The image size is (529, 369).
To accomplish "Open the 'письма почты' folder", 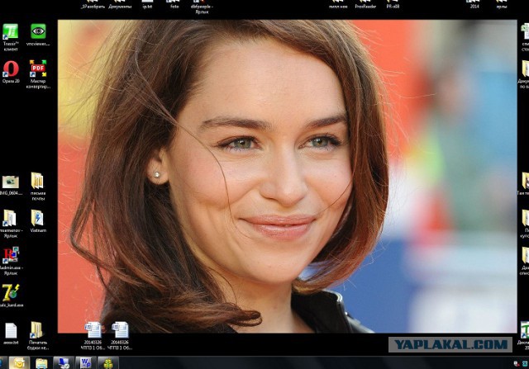I will (38, 182).
